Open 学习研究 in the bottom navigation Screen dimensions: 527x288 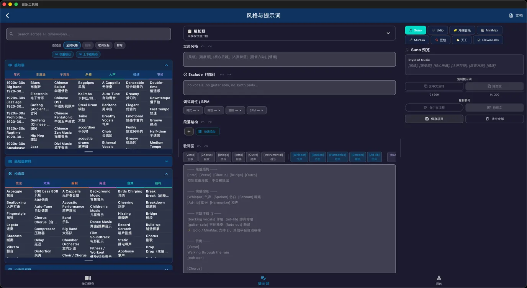(x=88, y=281)
